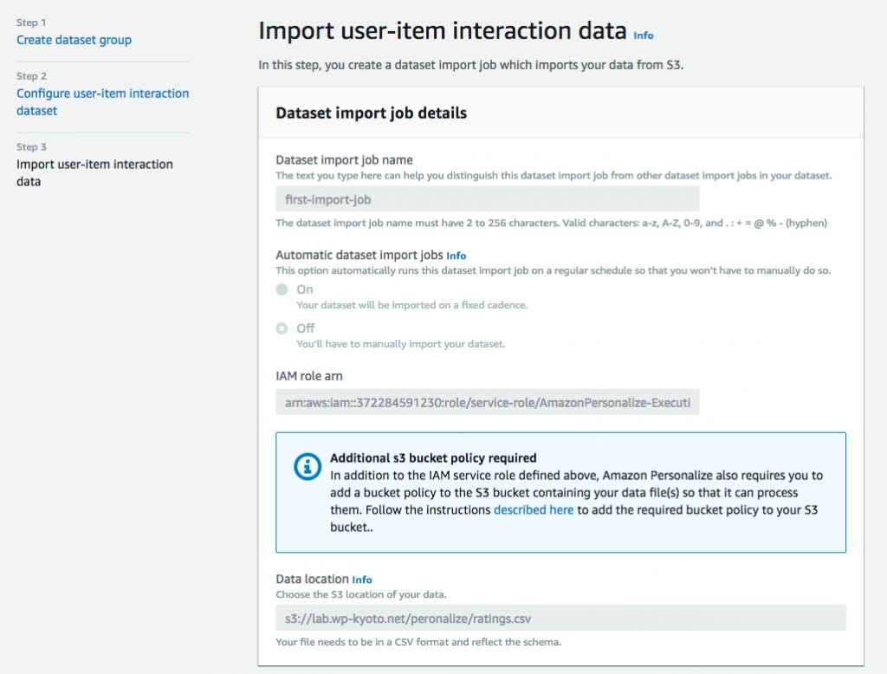Open Info link beside page heading
Image resolution: width=887 pixels, height=674 pixels.
coord(644,36)
